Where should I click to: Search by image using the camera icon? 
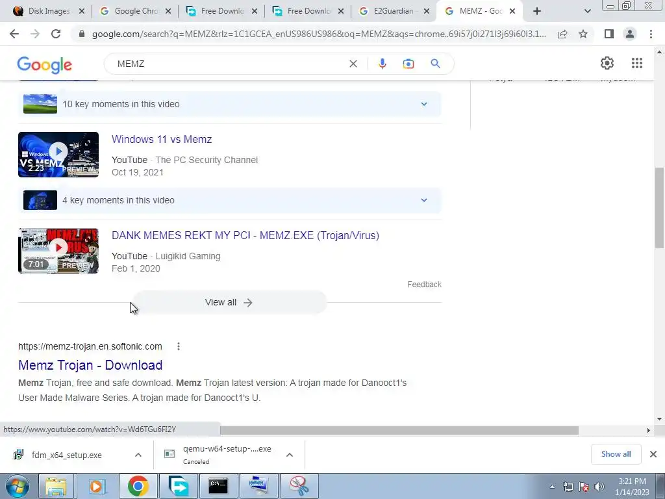coord(408,64)
